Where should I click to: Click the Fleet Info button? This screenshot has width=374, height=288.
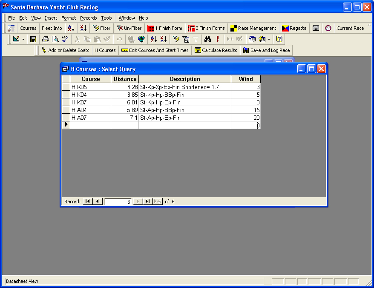(x=52, y=28)
